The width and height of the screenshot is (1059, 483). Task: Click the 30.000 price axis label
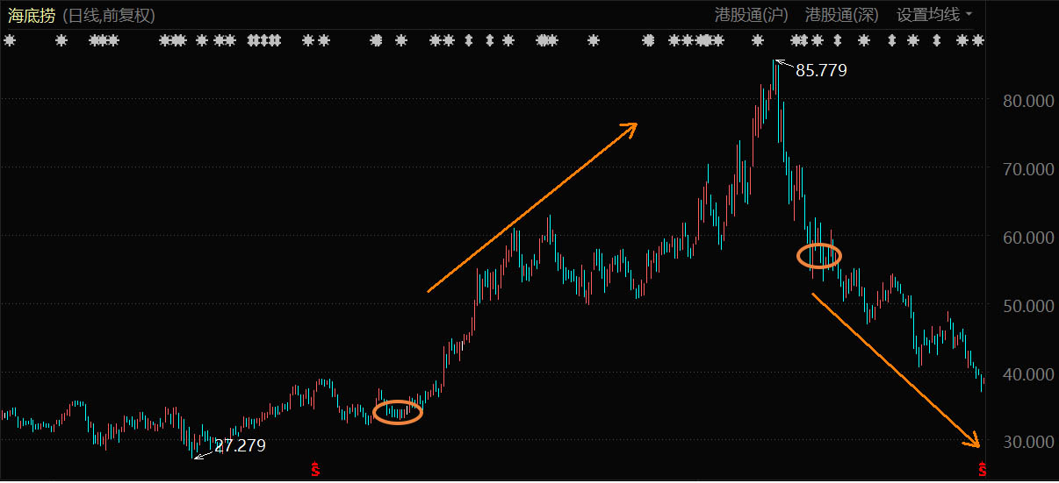[x=1028, y=443]
